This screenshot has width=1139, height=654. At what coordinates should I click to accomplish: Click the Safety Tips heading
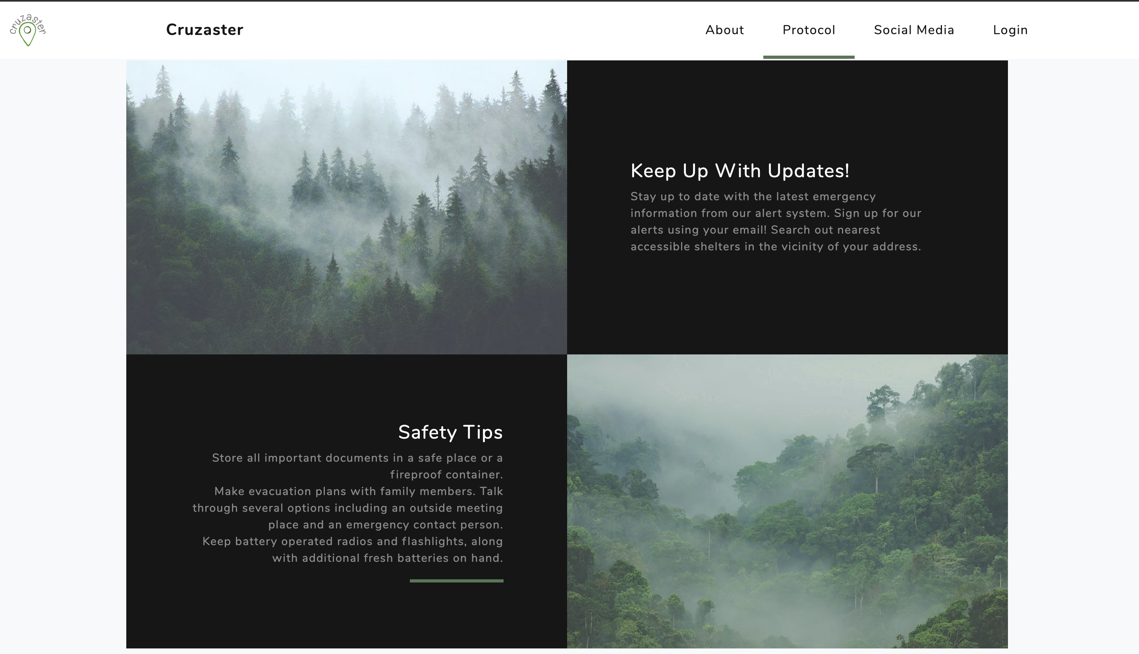(x=450, y=432)
